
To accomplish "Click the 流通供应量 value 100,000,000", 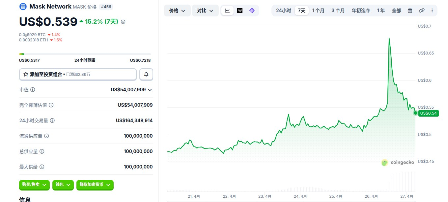I will pos(138,136).
